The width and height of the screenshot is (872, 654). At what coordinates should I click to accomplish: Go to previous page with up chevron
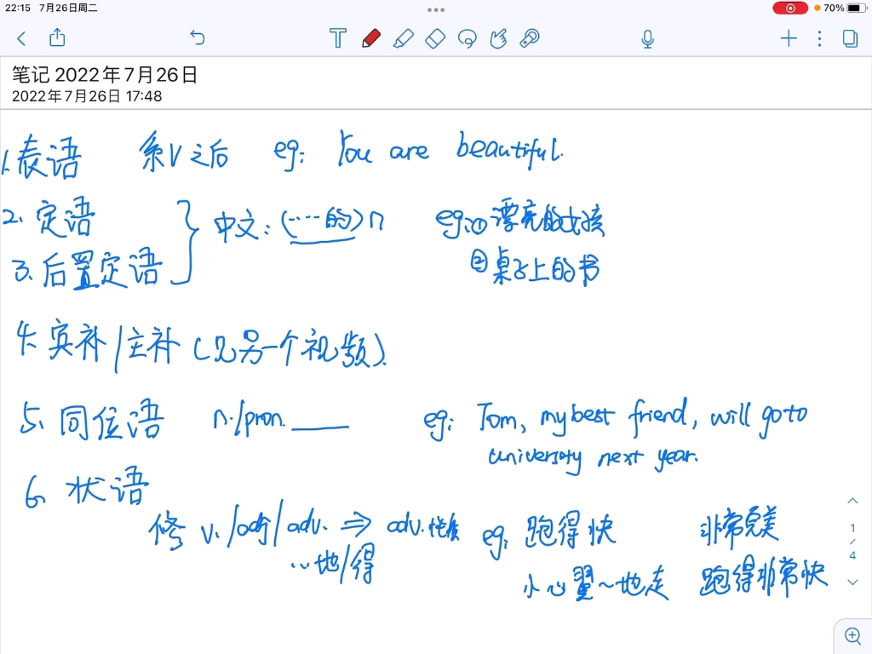click(x=852, y=501)
